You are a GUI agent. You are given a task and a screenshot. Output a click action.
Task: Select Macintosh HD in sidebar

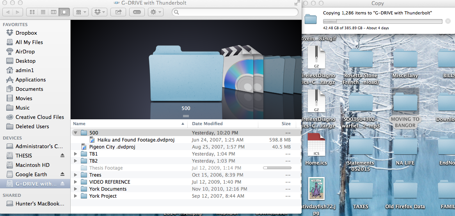coord(32,165)
